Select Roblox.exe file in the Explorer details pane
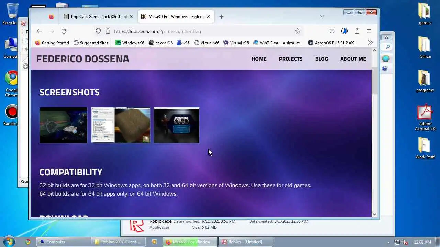Viewport: 440px width, 247px height. [161, 221]
